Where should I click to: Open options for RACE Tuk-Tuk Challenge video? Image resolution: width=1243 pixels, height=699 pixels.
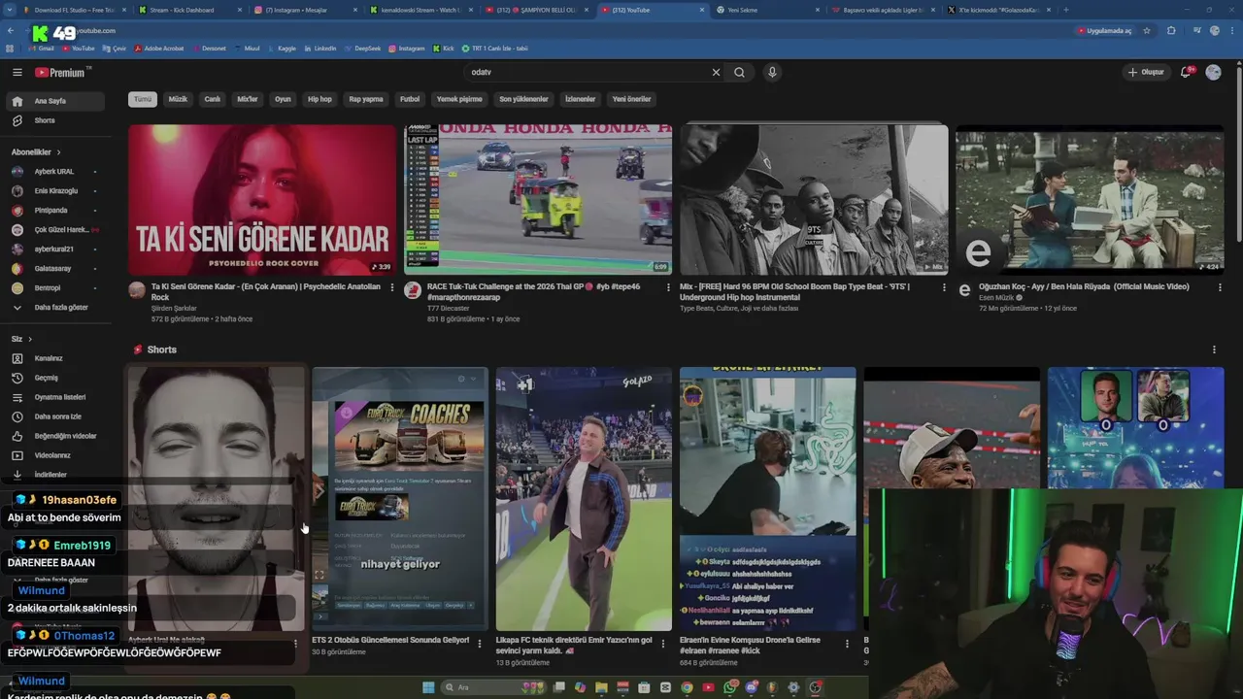(668, 287)
